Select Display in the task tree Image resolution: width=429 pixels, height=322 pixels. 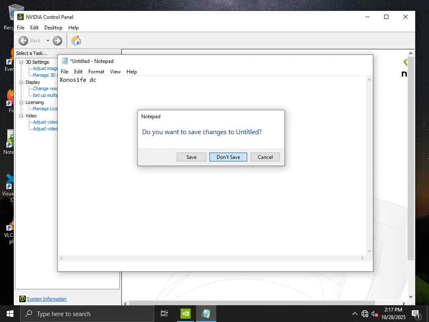click(x=33, y=82)
